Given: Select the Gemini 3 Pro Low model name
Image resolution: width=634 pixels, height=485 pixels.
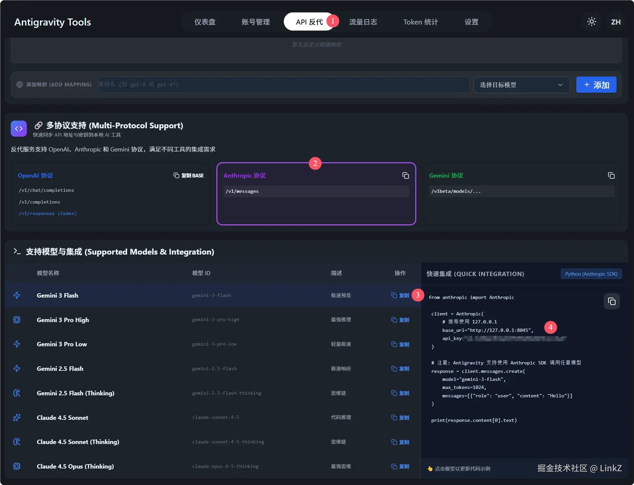Looking at the screenshot, I should (62, 344).
